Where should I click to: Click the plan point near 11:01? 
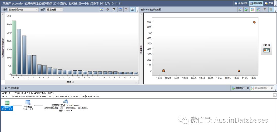click(x=239, y=71)
